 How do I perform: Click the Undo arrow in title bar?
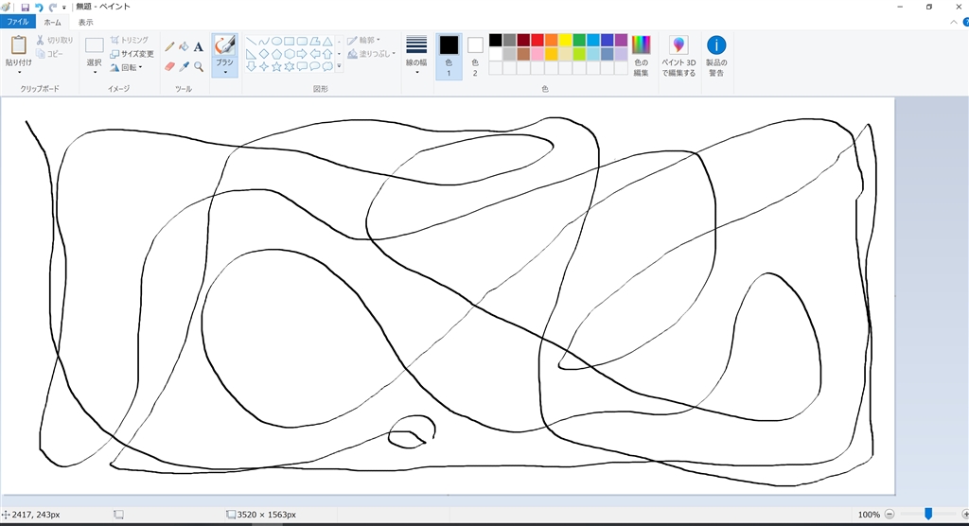[39, 7]
